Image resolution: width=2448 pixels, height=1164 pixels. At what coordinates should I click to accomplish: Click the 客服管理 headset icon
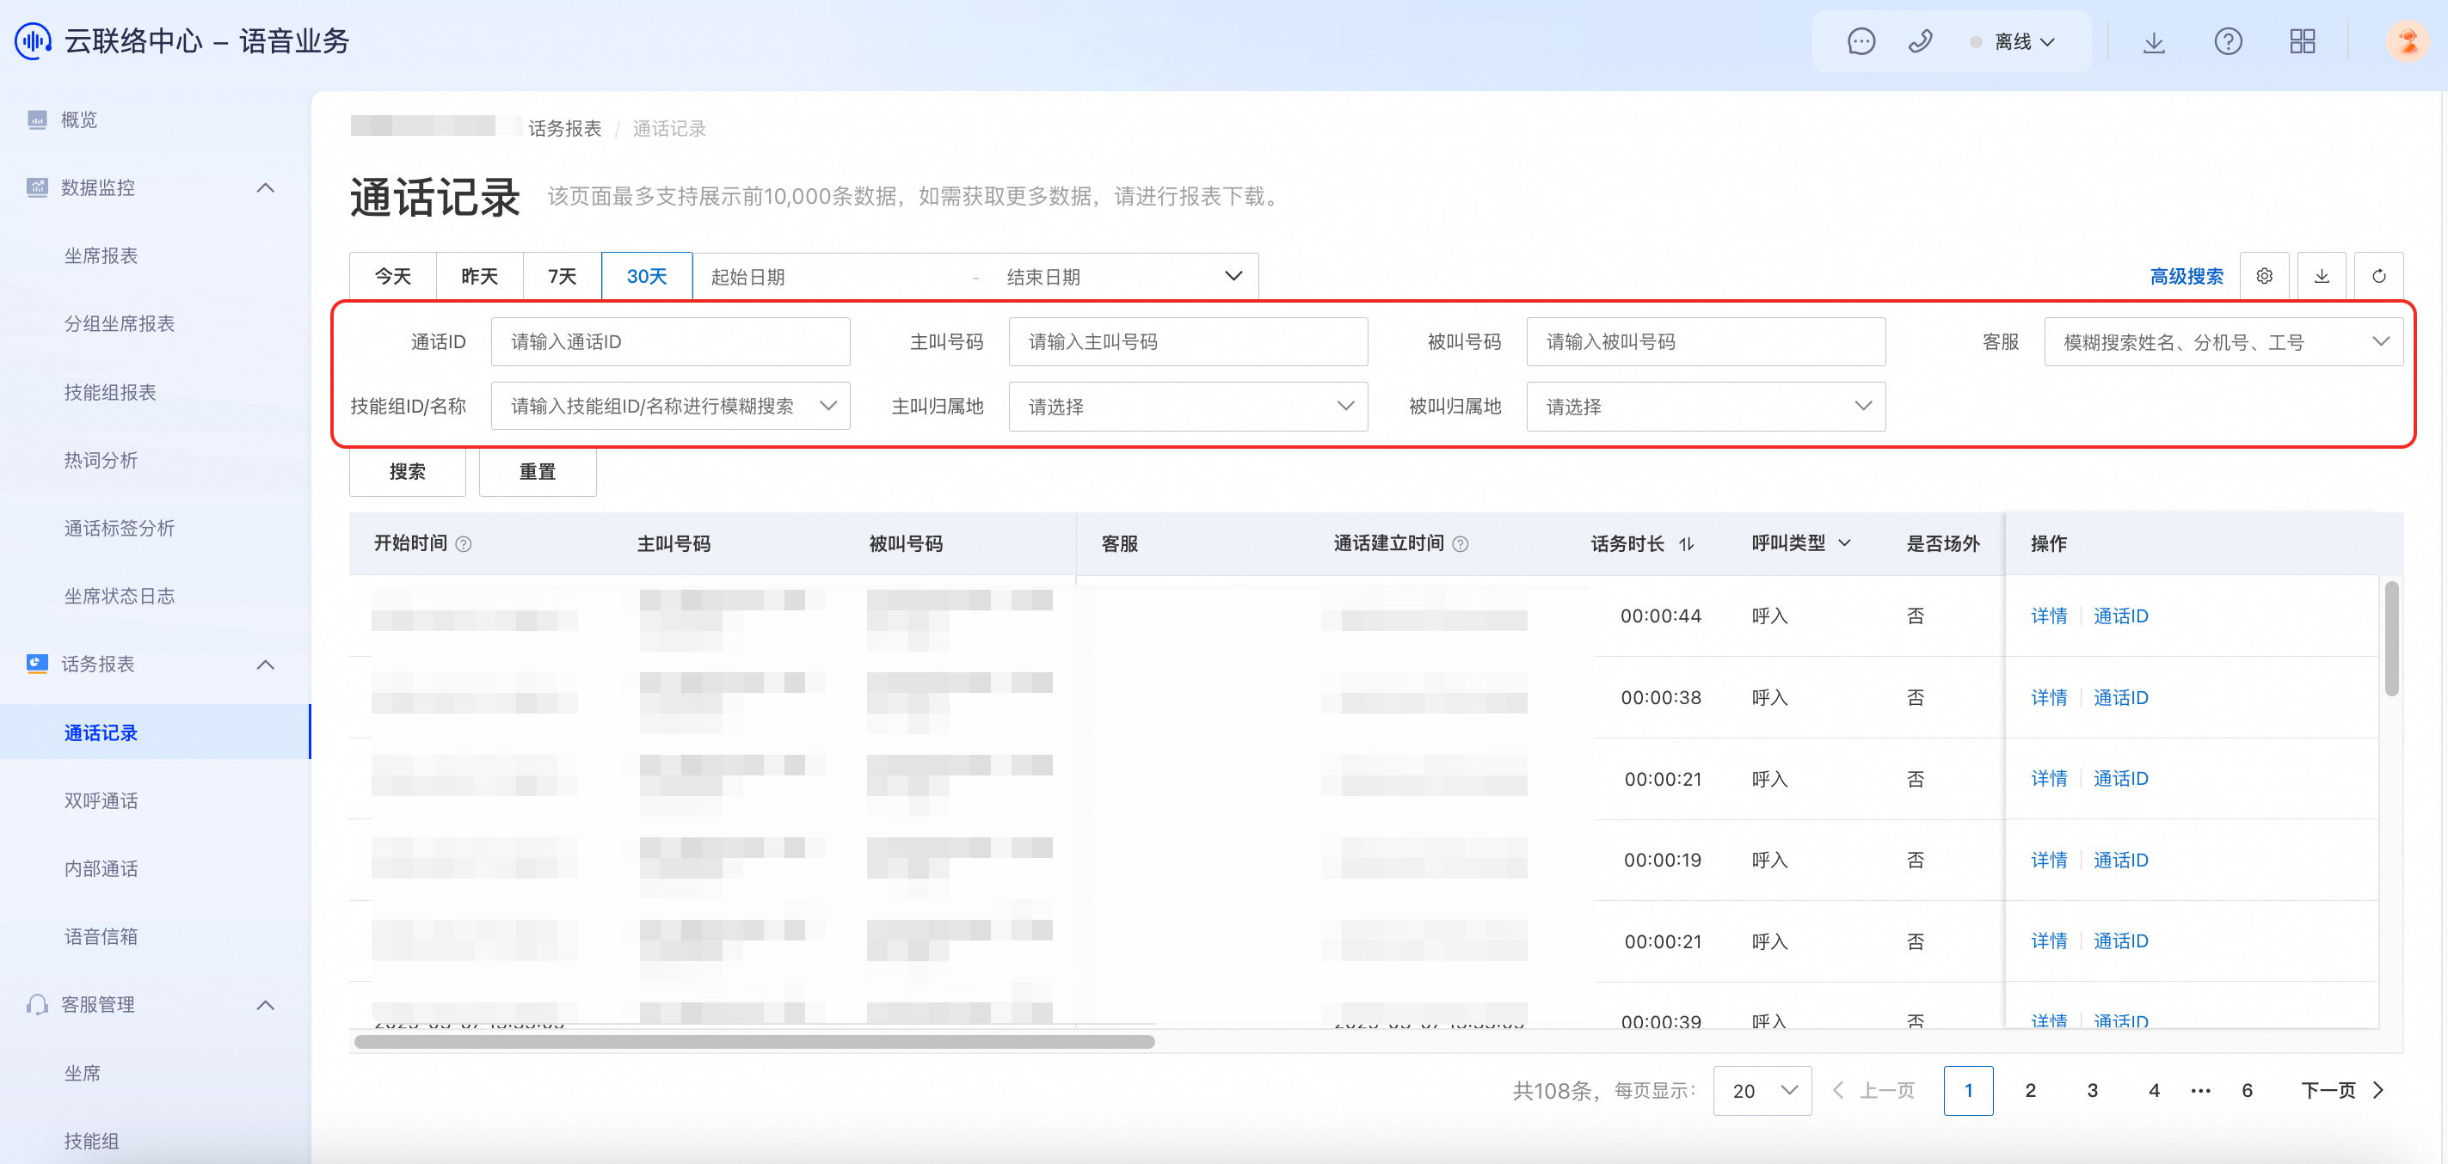pyautogui.click(x=37, y=1004)
